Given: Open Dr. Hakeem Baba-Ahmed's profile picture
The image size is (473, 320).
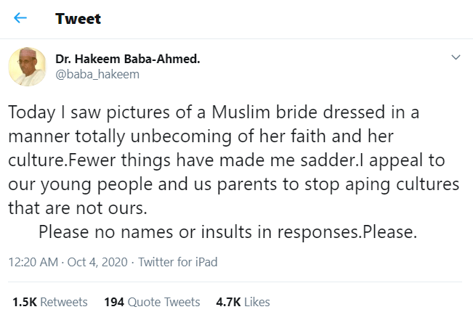Looking at the screenshot, I should tap(28, 66).
